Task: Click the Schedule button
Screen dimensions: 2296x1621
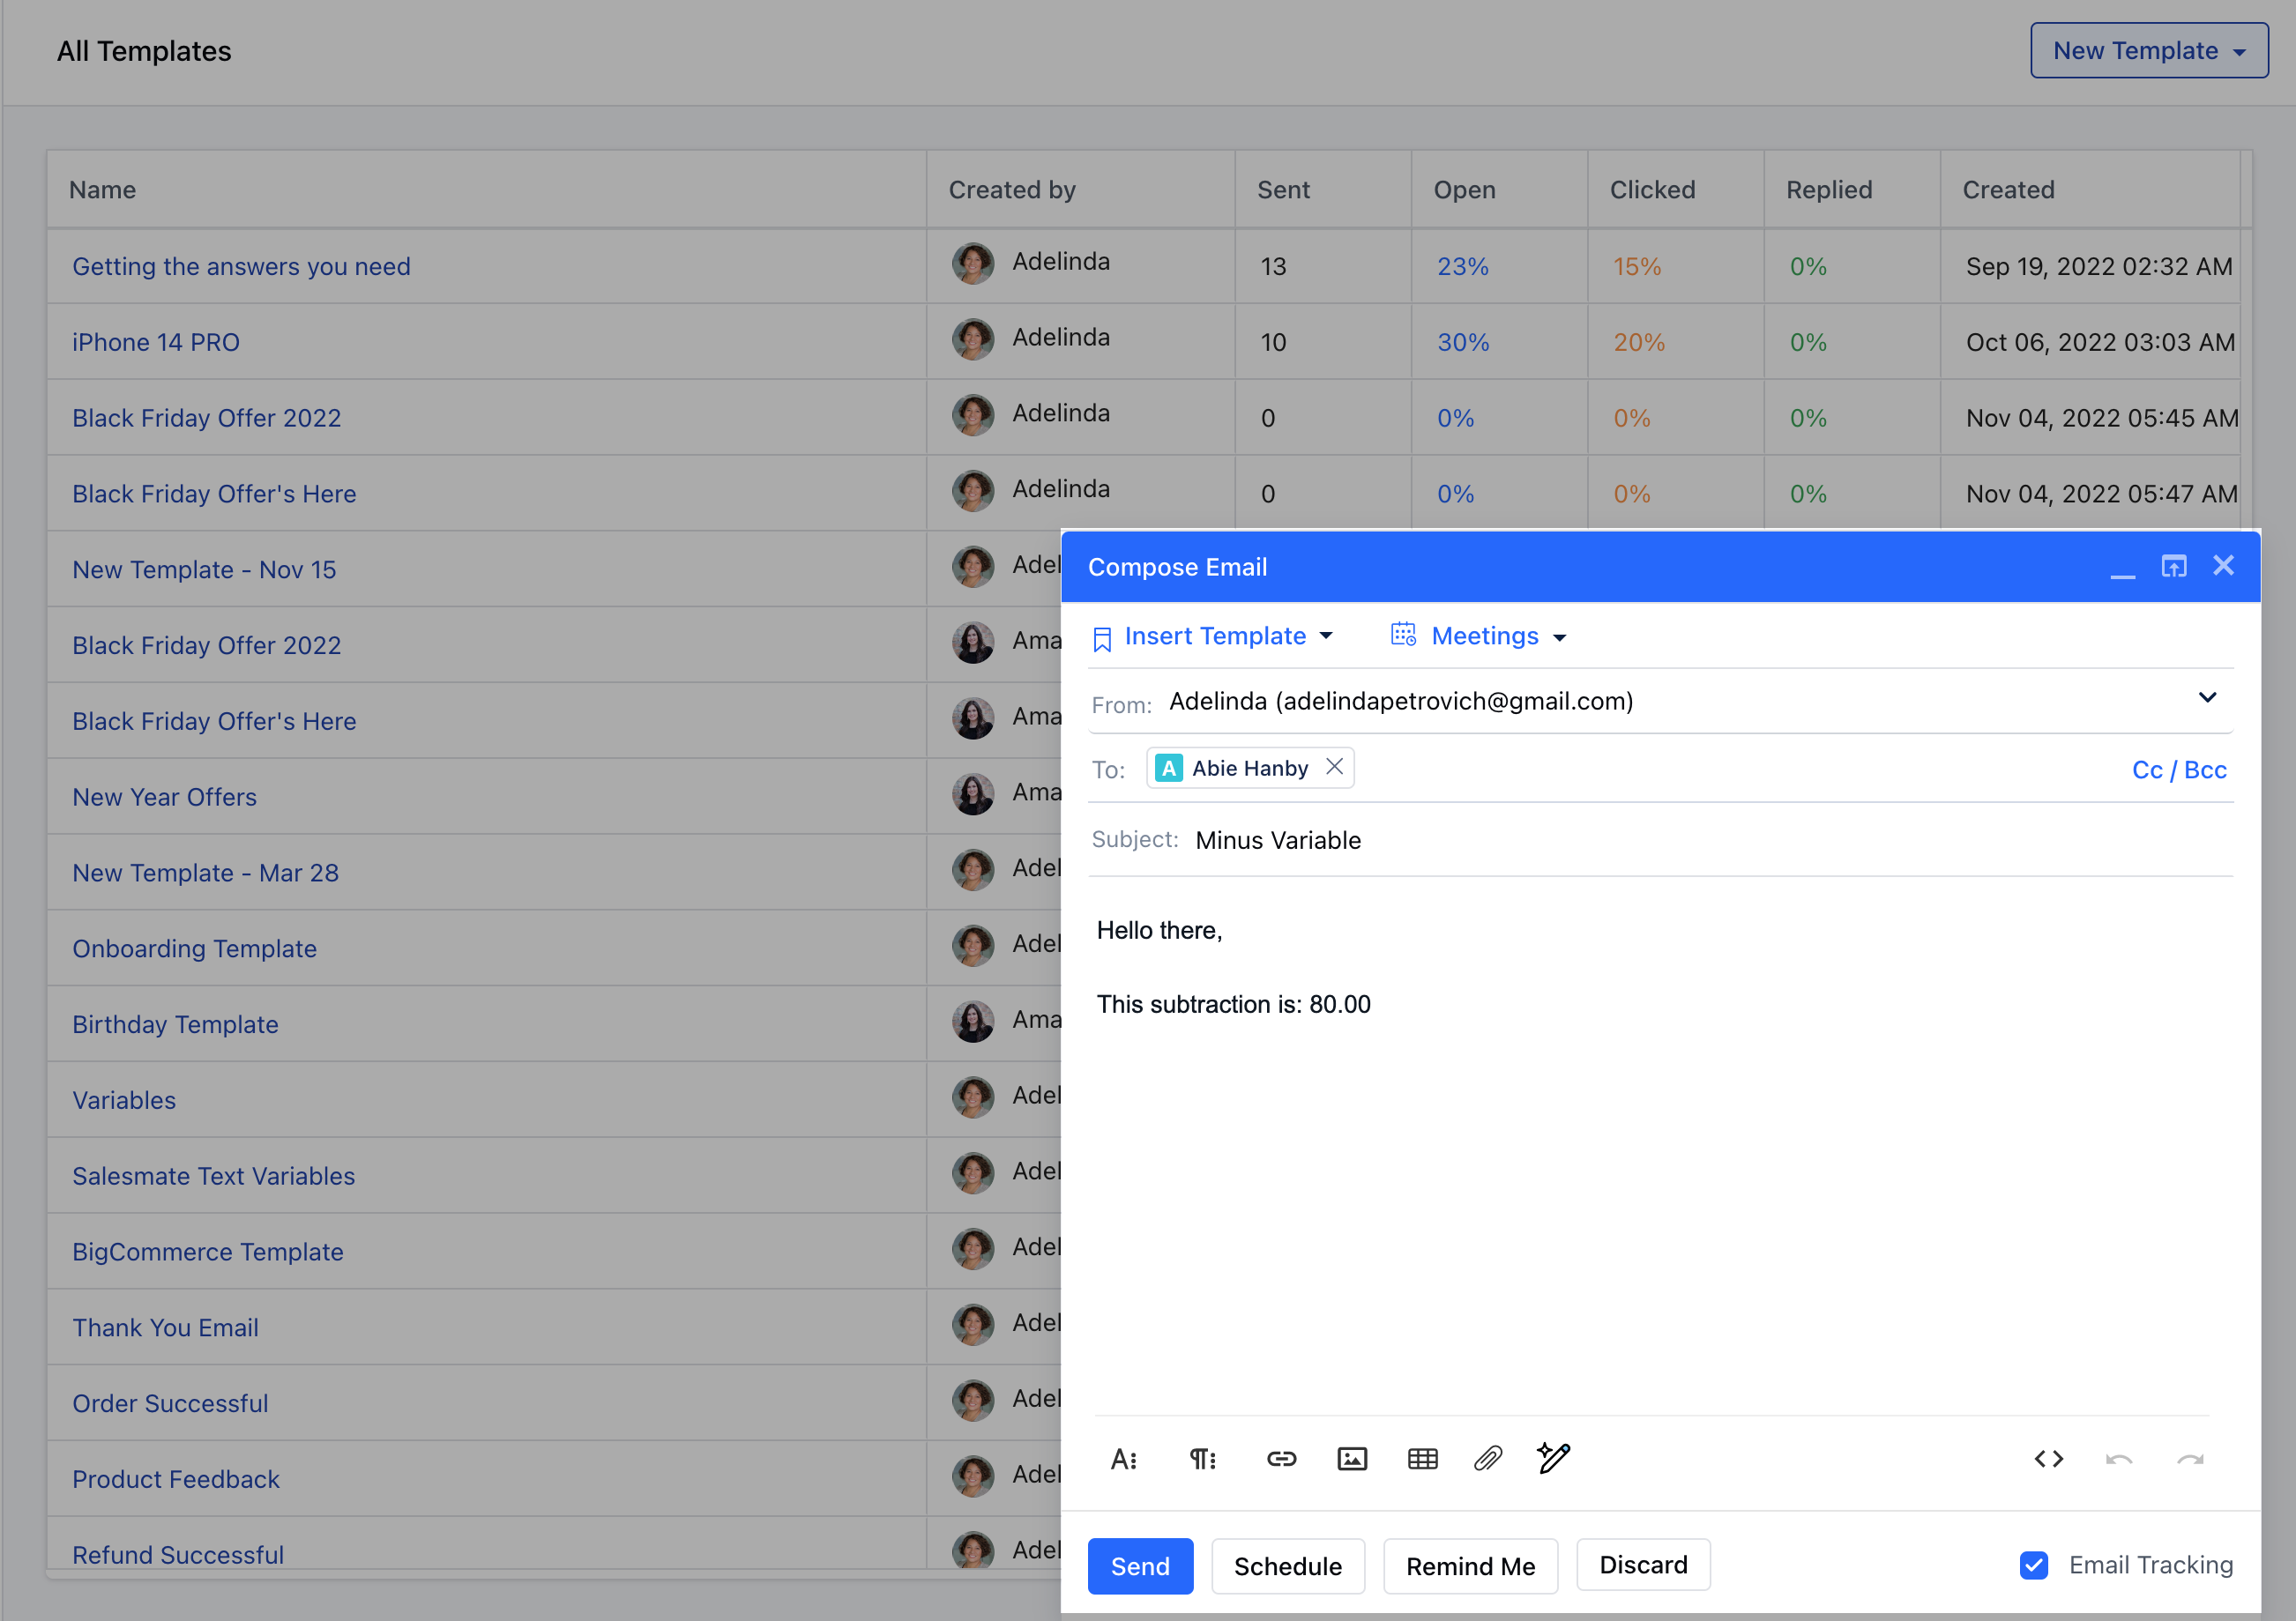Action: click(1287, 1566)
